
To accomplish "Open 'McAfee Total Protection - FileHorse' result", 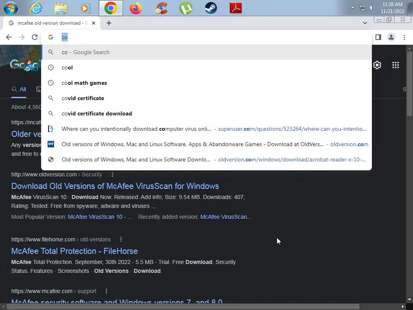I will 75,251.
